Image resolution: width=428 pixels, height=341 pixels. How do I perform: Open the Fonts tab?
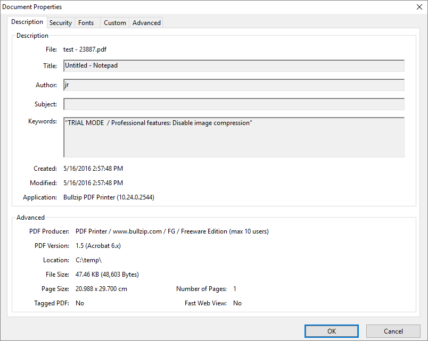[x=86, y=23]
